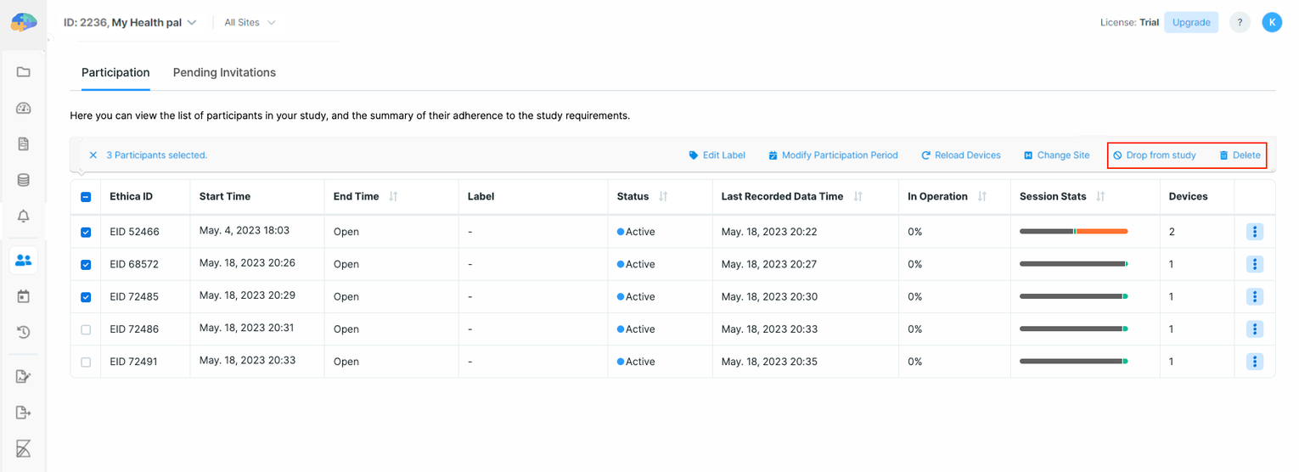Select the Participation tab
The width and height of the screenshot is (1299, 472).
[115, 73]
